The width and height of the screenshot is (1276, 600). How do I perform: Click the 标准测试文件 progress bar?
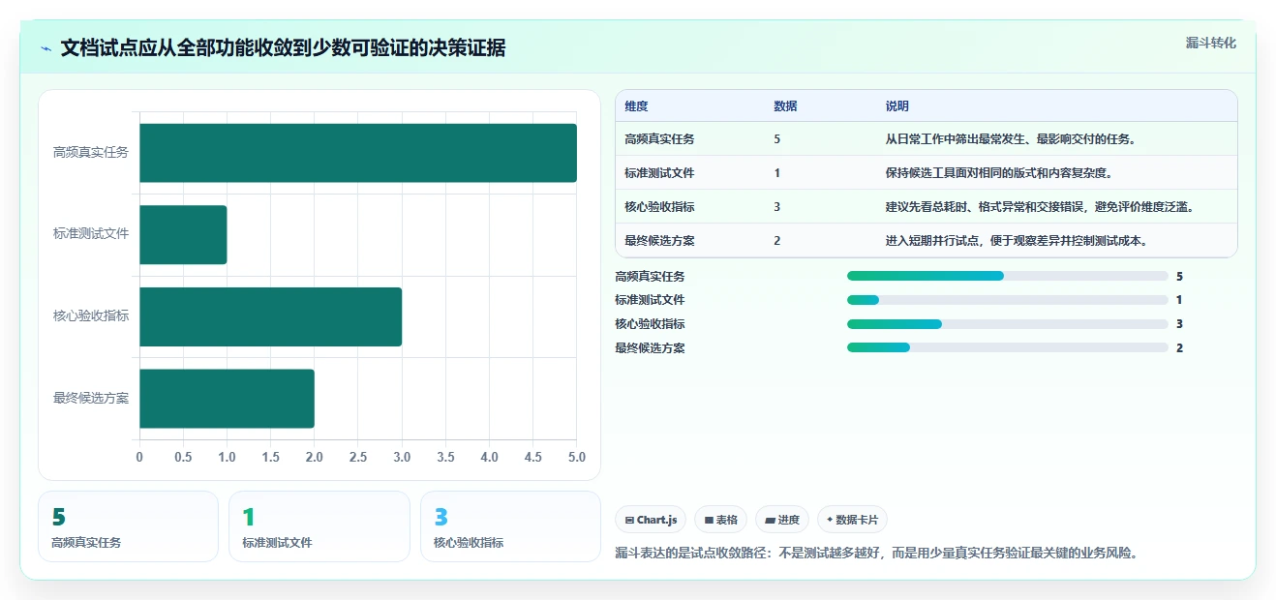coord(1008,300)
